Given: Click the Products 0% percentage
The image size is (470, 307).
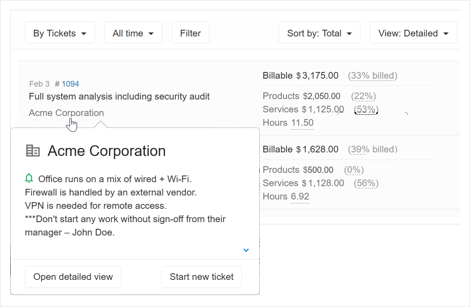Looking at the screenshot, I should 354,170.
